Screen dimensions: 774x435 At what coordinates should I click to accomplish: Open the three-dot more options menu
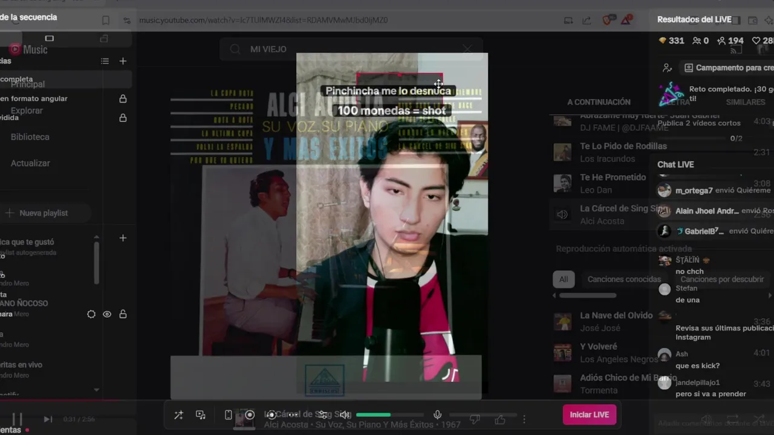[x=524, y=419]
